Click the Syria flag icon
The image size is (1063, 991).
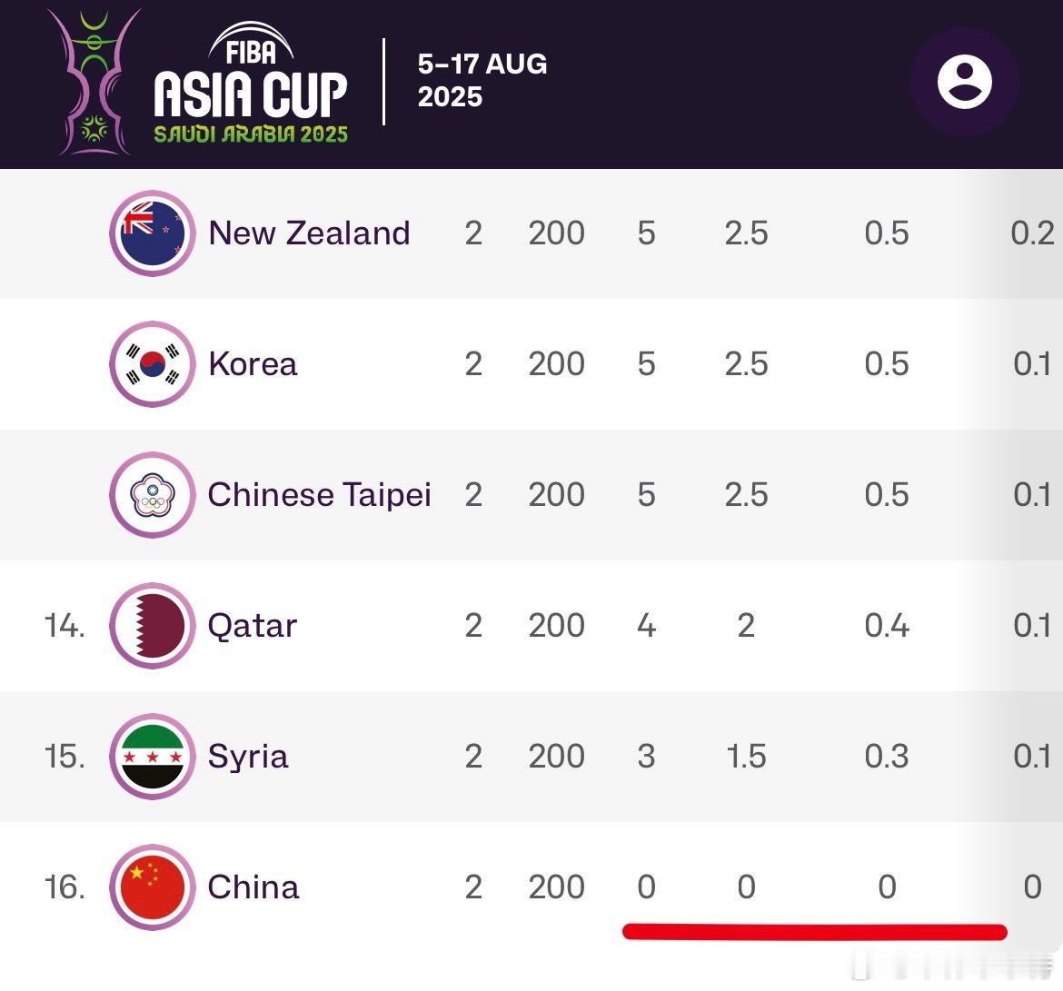point(153,757)
